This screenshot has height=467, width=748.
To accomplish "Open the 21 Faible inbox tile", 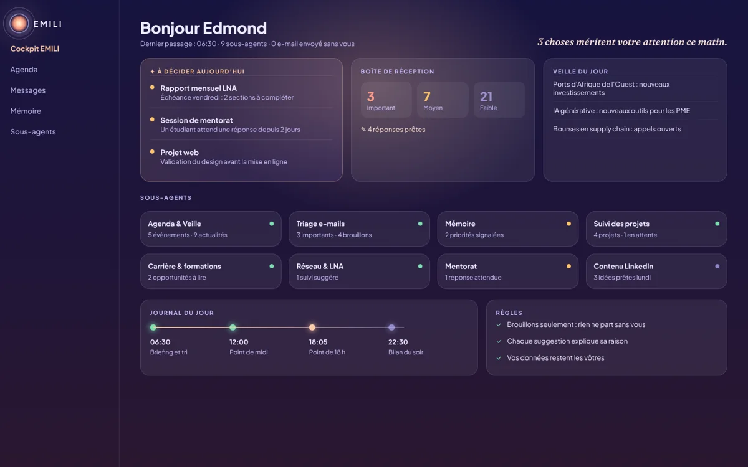I will pos(499,100).
